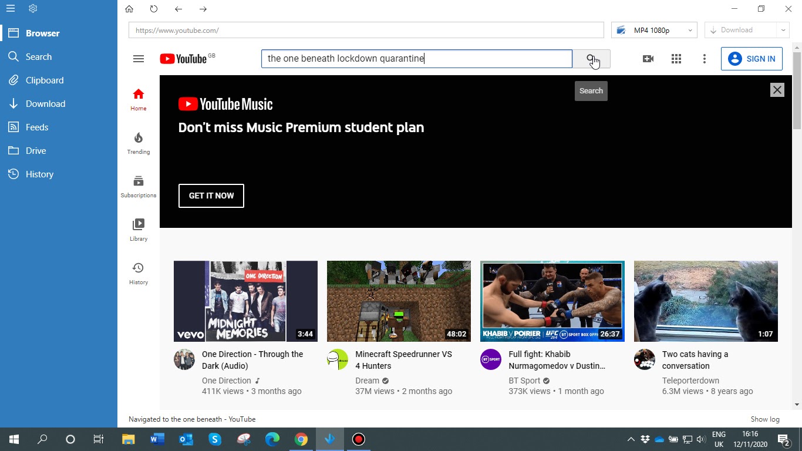Viewport: 802px width, 451px height.
Task: Open File Explorer from the taskbar
Action: pos(128,439)
